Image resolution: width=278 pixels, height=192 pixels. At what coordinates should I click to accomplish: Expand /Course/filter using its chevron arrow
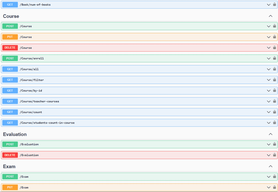pyautogui.click(x=268, y=80)
